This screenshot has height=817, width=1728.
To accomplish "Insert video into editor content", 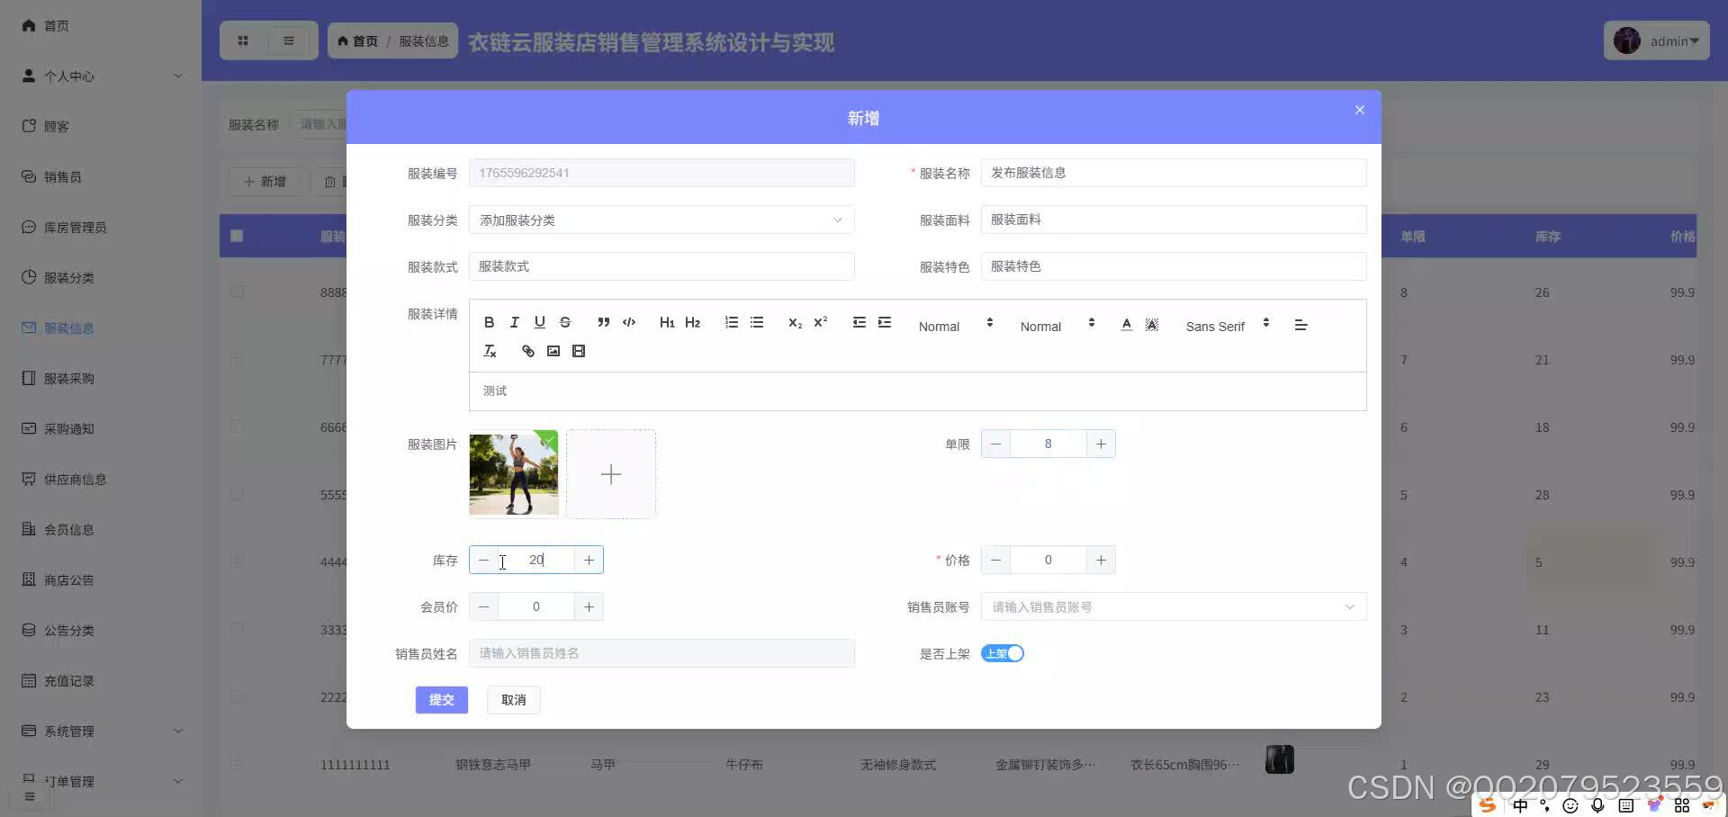I will 578,351.
